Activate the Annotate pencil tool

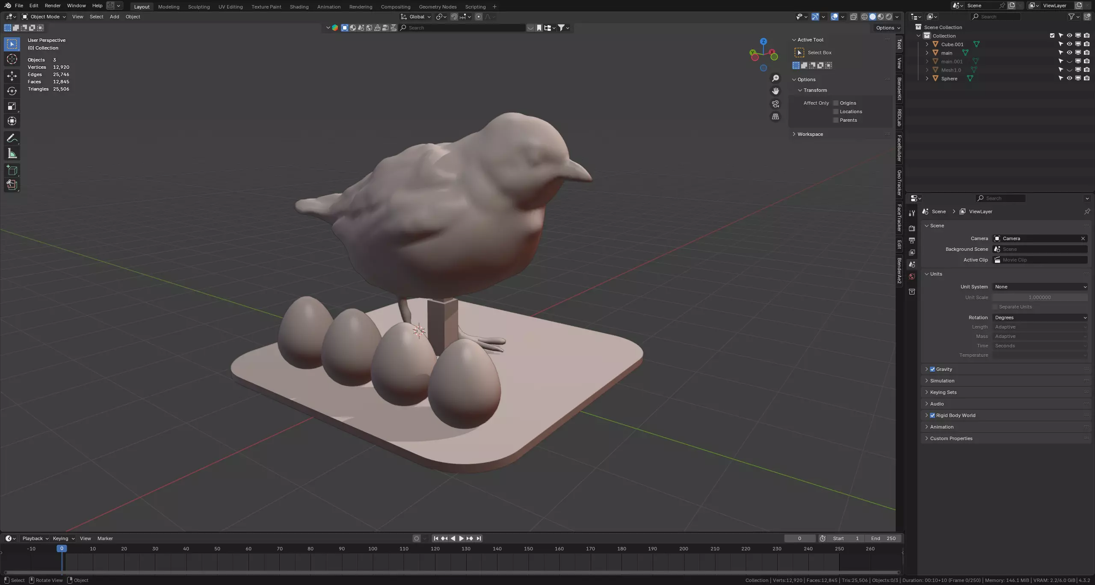[x=12, y=138]
